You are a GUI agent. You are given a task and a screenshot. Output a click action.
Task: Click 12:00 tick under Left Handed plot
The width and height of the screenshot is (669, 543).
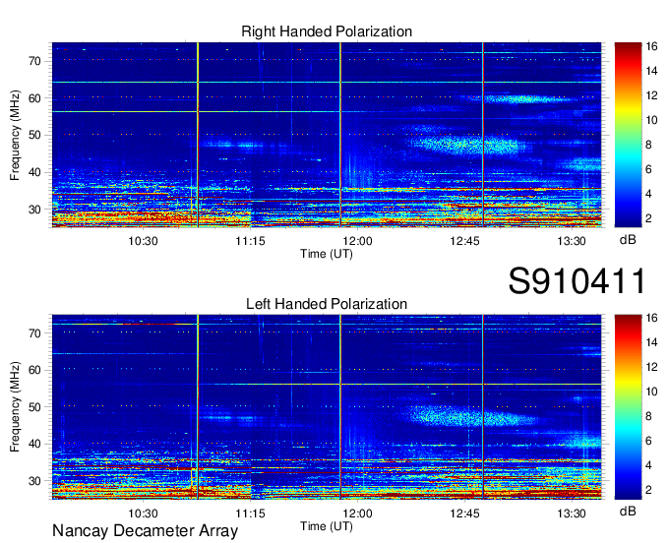coord(357,513)
